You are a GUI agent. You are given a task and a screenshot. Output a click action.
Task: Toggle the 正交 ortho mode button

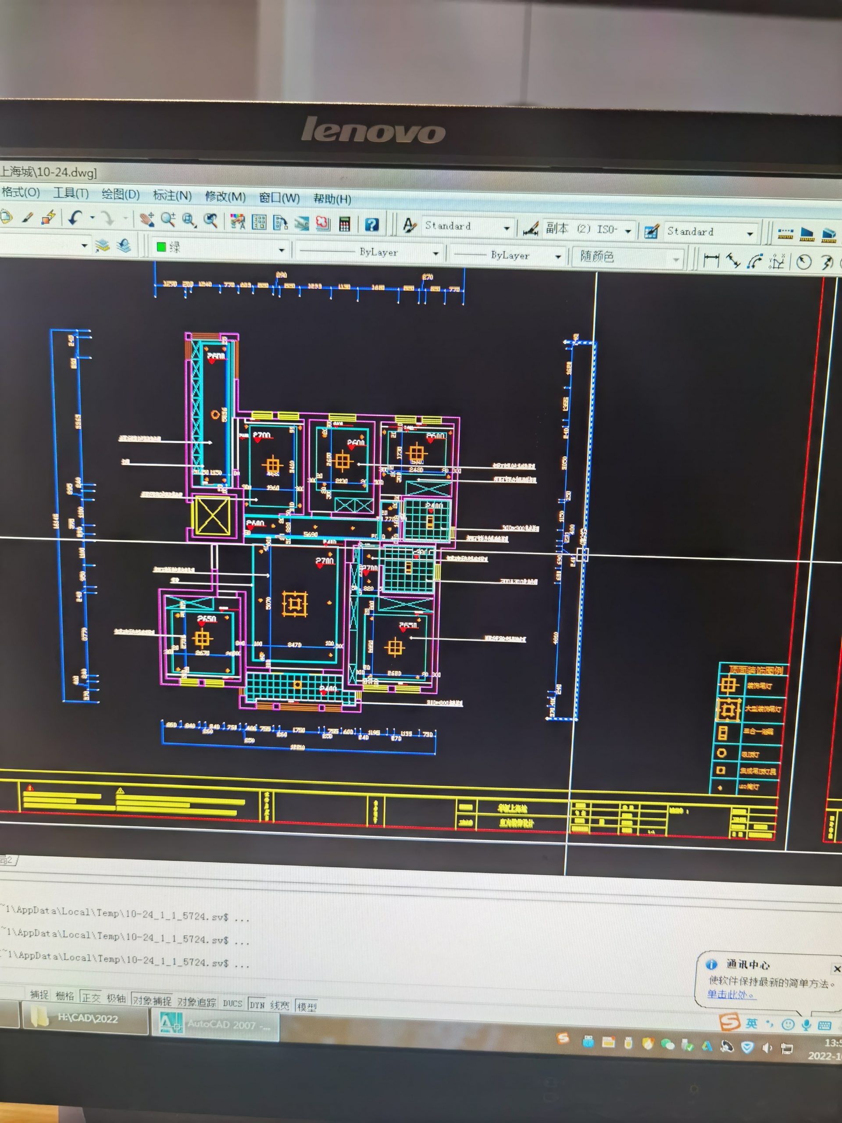(91, 998)
